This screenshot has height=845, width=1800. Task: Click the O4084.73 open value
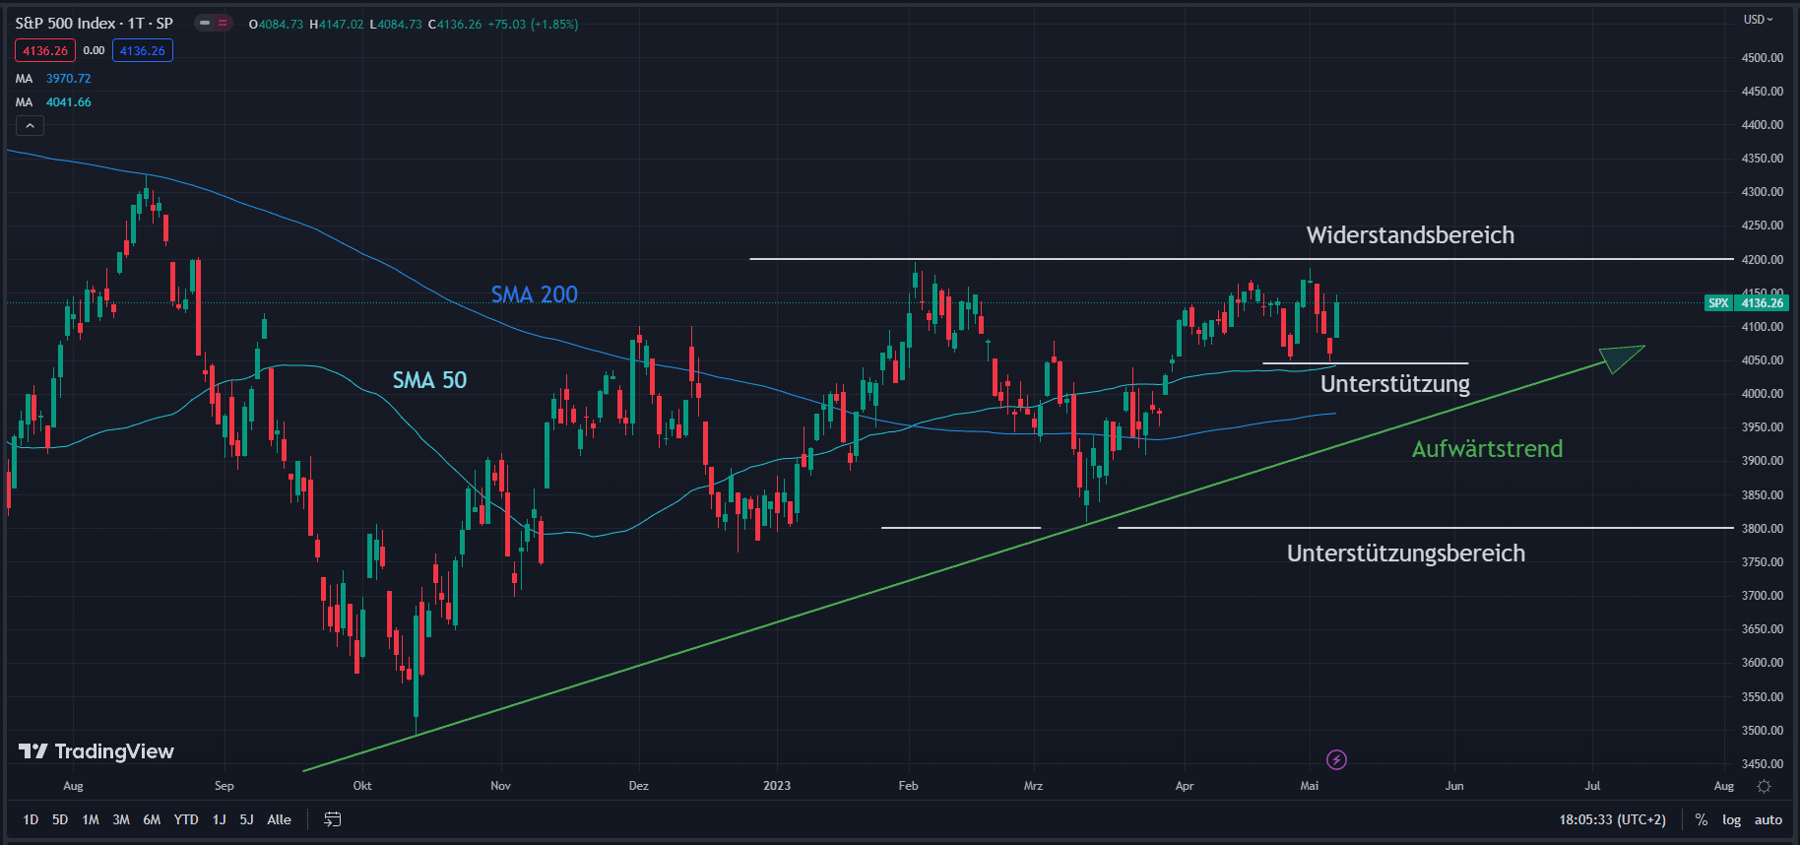[x=276, y=24]
